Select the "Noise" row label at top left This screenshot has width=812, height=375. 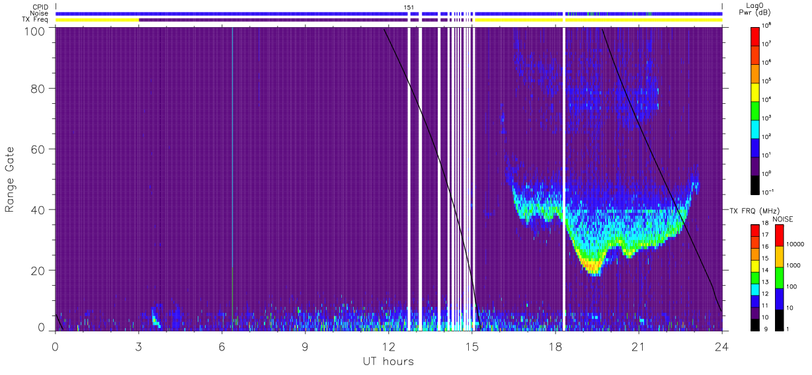tap(39, 13)
